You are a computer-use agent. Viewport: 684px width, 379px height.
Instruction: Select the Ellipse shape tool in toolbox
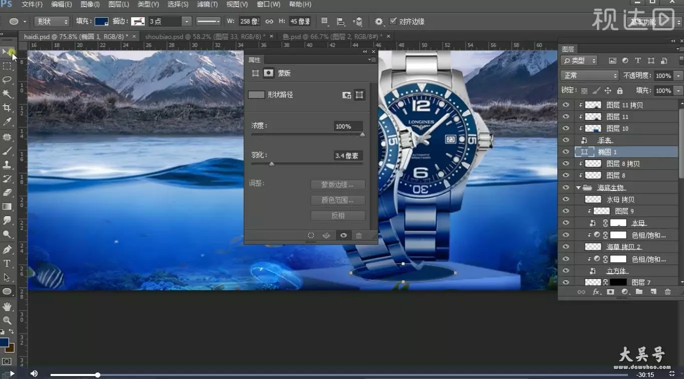point(7,291)
